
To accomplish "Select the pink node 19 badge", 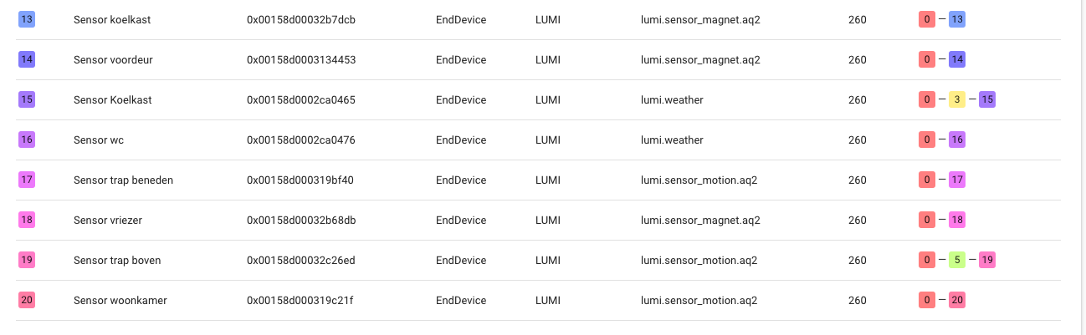I will 27,260.
